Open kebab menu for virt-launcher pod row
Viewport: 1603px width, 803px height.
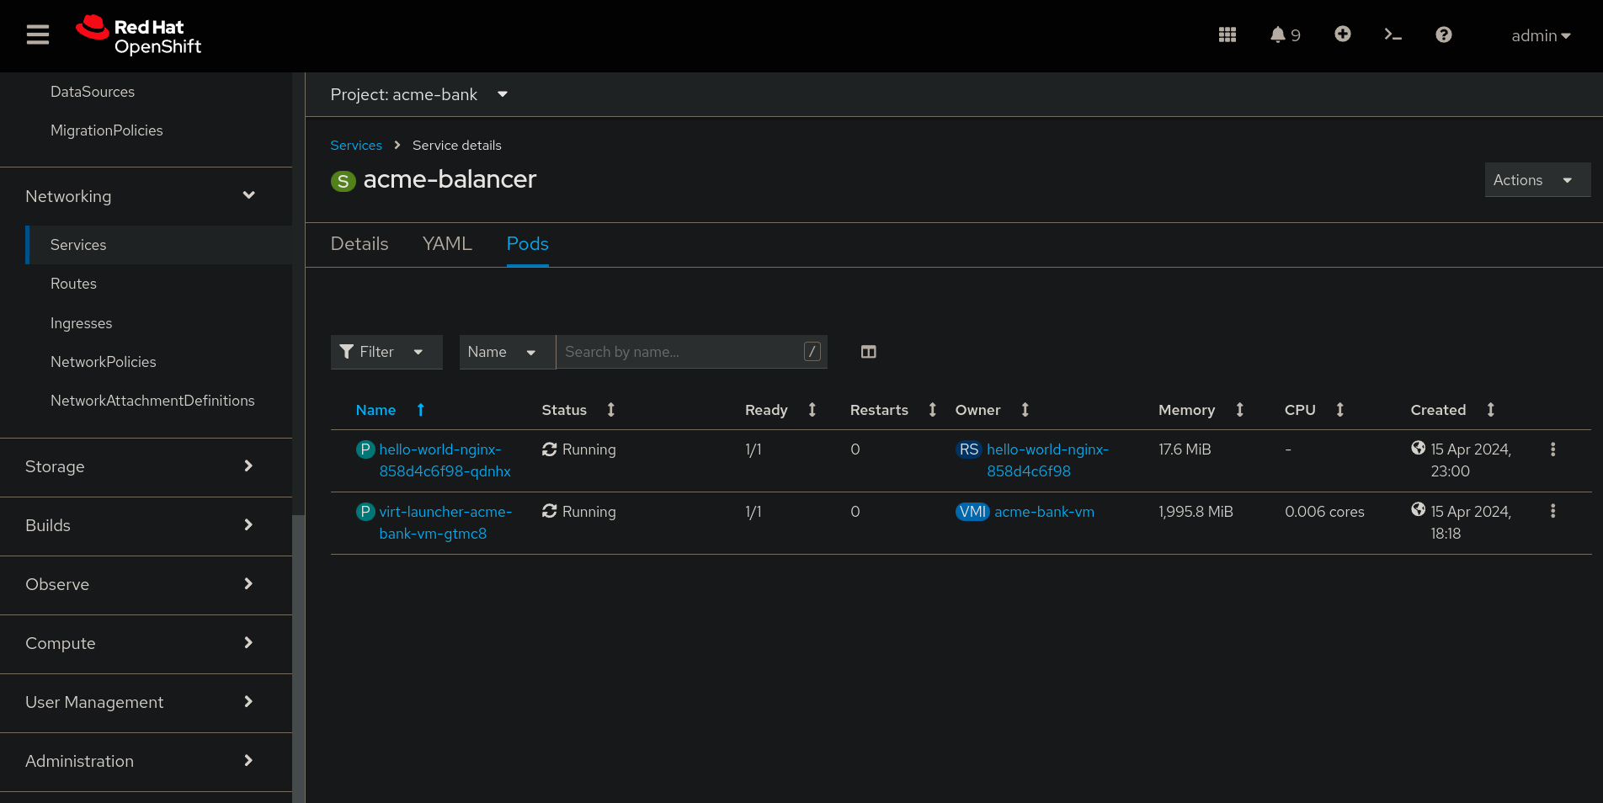(x=1552, y=512)
